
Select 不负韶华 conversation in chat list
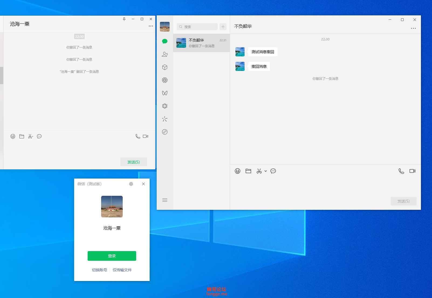click(201, 43)
